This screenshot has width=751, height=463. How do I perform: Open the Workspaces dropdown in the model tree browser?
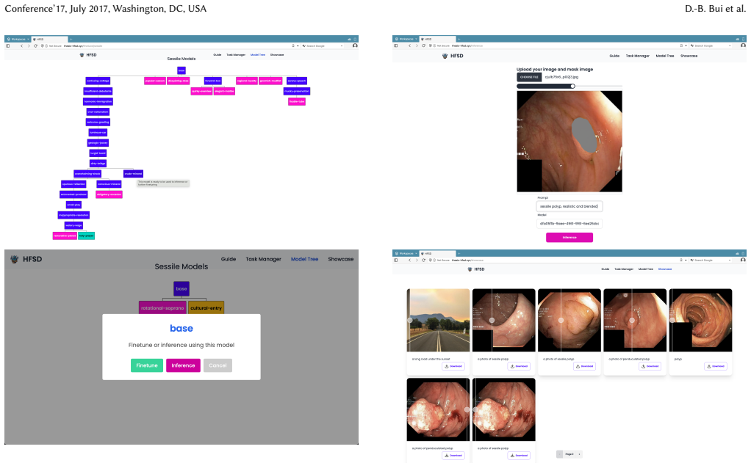pyautogui.click(x=18, y=39)
